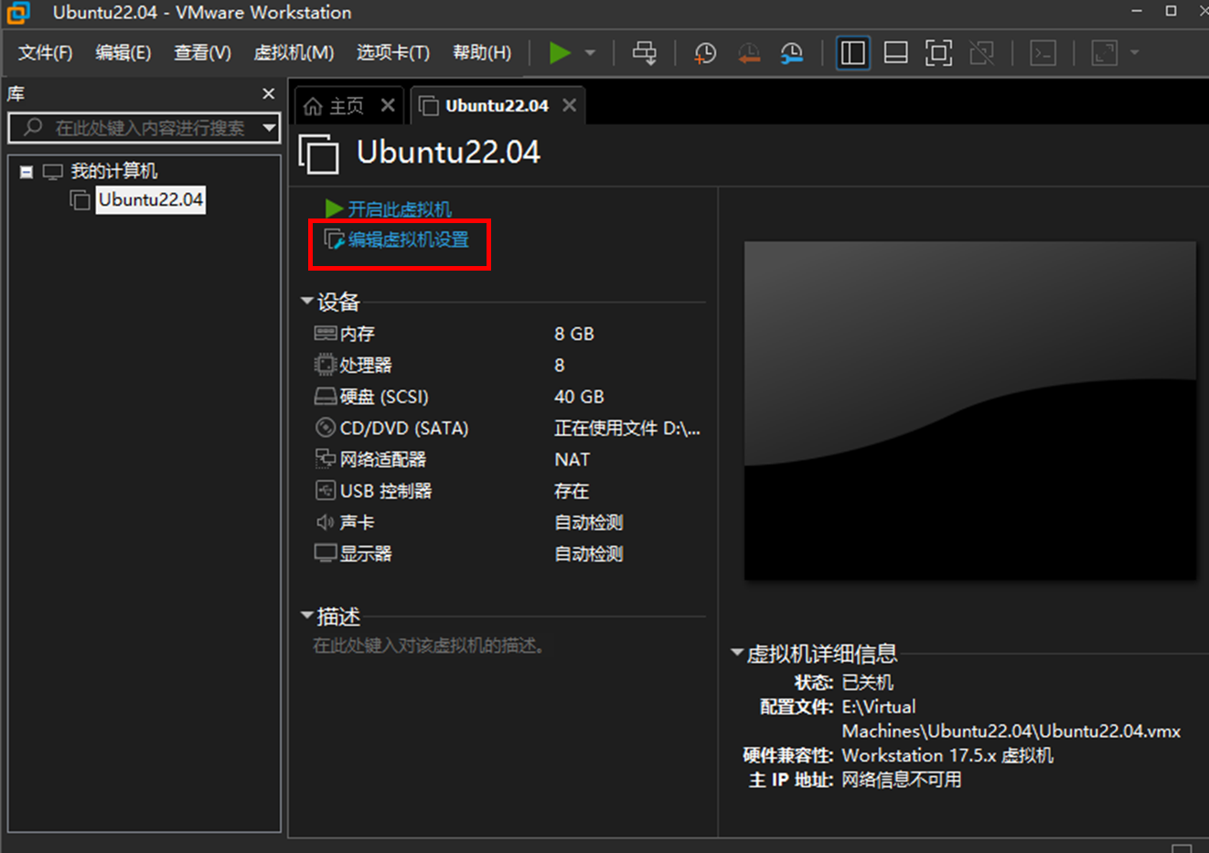Click 开启此虚拟机 link
The height and width of the screenshot is (853, 1209).
[x=399, y=209]
